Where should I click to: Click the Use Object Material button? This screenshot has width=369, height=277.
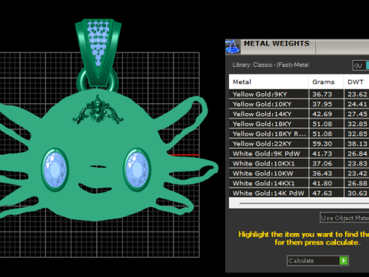click(x=344, y=218)
